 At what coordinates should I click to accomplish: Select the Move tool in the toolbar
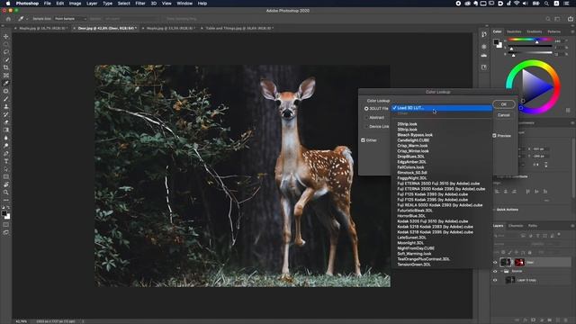coord(6,36)
